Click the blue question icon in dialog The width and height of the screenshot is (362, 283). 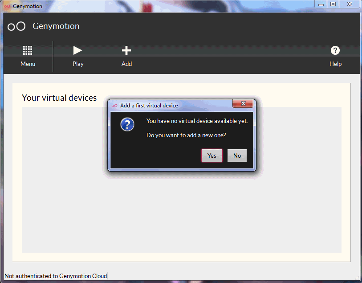127,124
